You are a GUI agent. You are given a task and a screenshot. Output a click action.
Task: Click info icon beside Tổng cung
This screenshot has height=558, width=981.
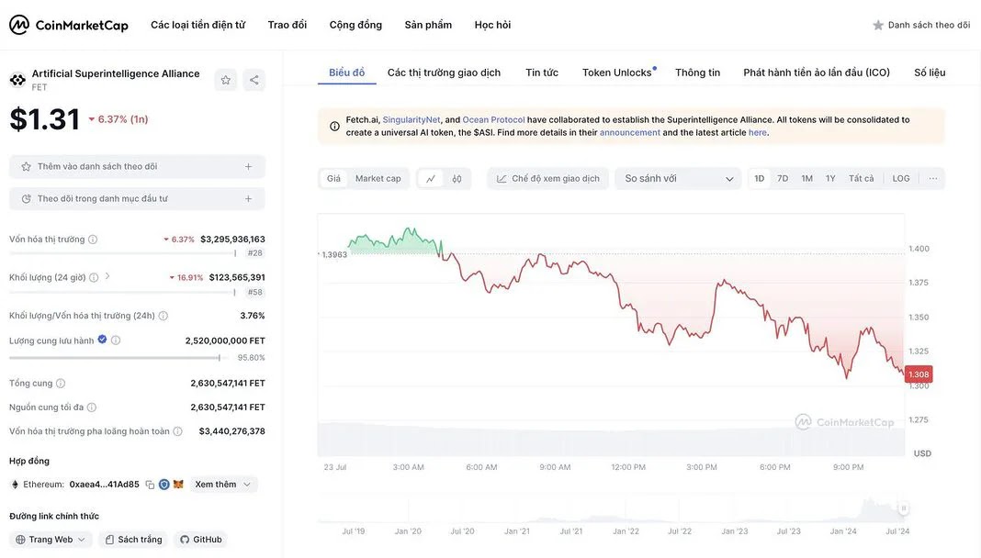point(61,383)
